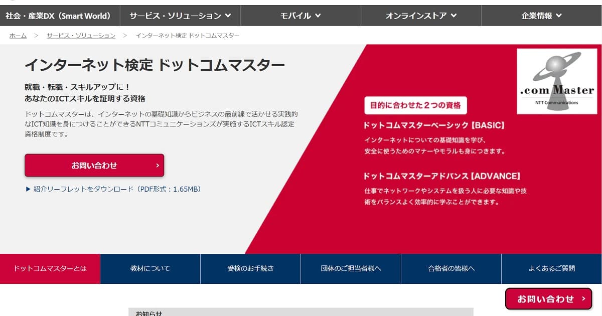The width and height of the screenshot is (602, 316).
Task: Select ドットコムマスターとは tab
Action: 50,268
